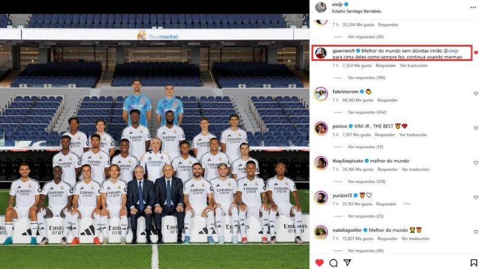This screenshot has height=269, width=479.
Task: Open post options three-dot menu
Action: [x=473, y=7]
